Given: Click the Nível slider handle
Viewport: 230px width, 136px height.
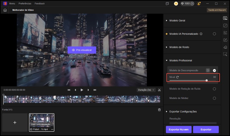Looking at the screenshot, I should 207,80.
